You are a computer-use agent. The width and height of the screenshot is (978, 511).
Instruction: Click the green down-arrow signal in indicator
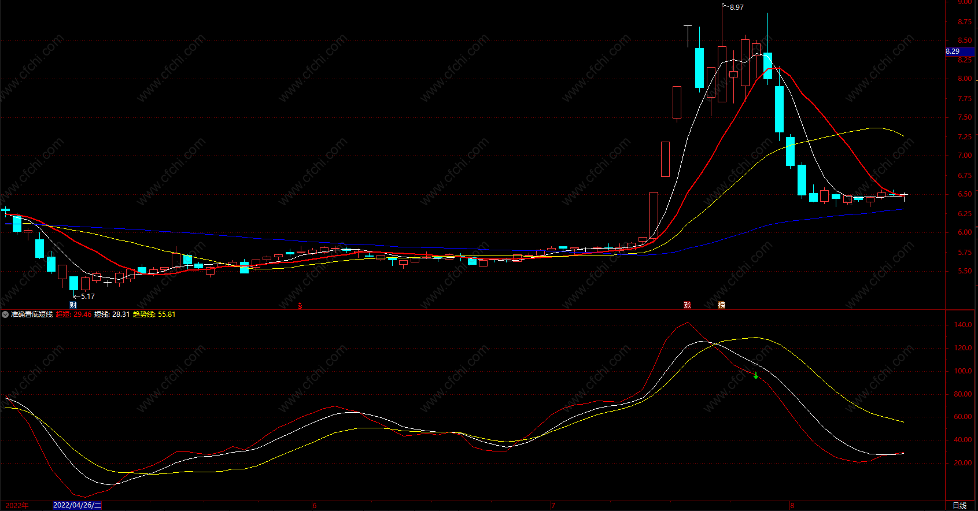coord(756,376)
